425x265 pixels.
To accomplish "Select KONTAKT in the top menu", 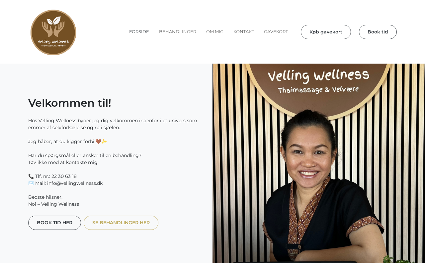I will pos(244,32).
